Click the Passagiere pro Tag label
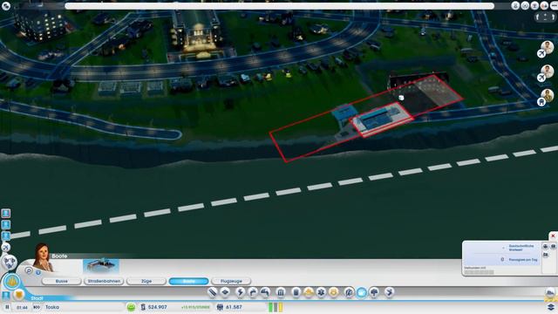This screenshot has height=314, width=558. (523, 260)
